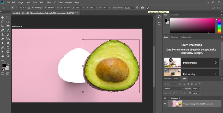Switch to the Swatches tab
223x113 pixels.
coord(175,15)
